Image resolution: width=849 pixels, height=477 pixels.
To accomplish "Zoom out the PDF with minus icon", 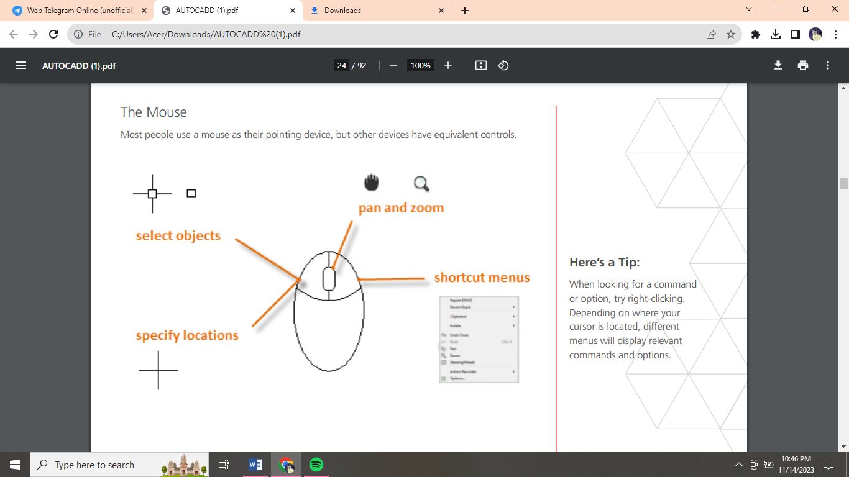I will (x=393, y=65).
